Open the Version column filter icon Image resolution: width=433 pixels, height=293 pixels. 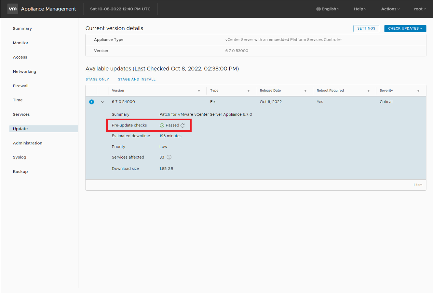[199, 91]
